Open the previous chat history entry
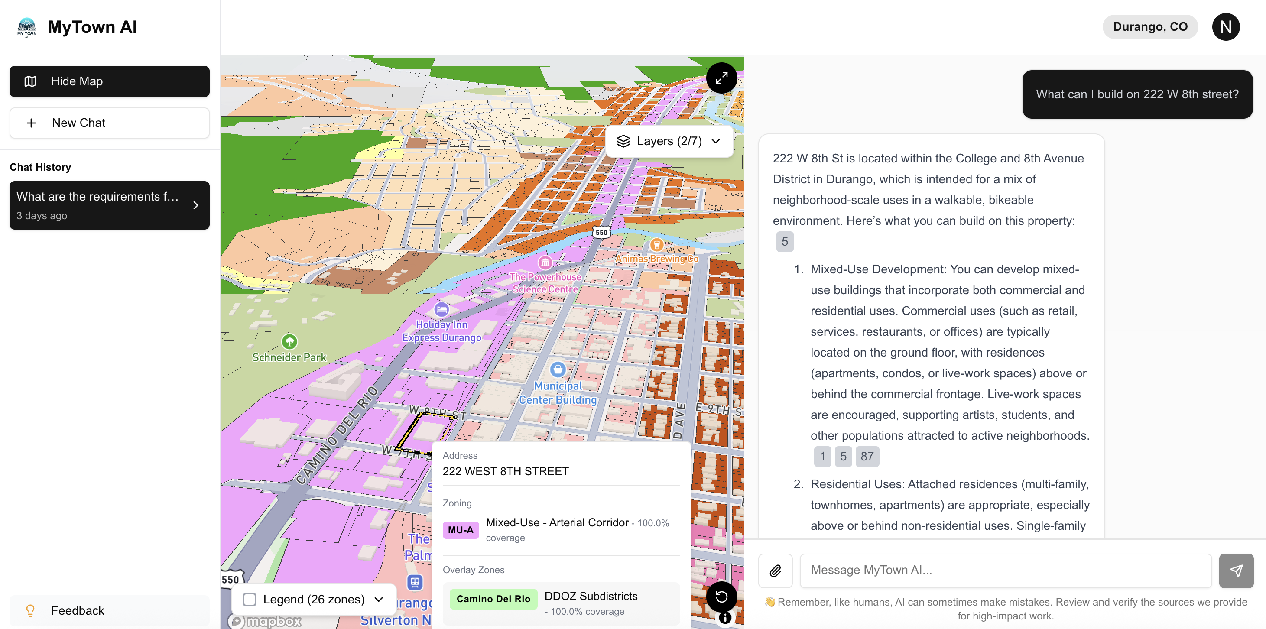The width and height of the screenshot is (1266, 629). [109, 205]
